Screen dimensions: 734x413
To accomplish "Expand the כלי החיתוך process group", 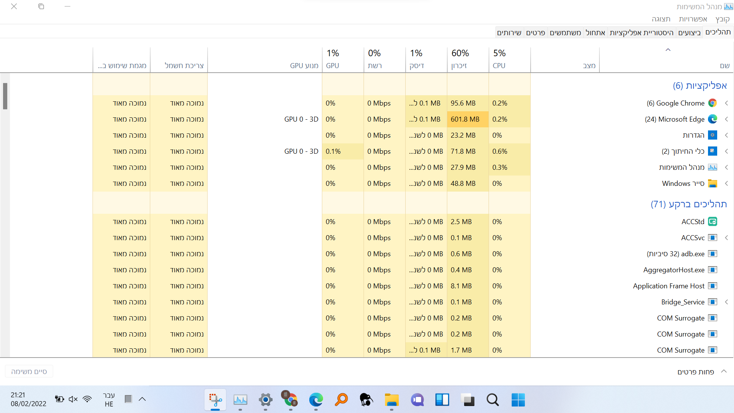I will click(x=726, y=151).
